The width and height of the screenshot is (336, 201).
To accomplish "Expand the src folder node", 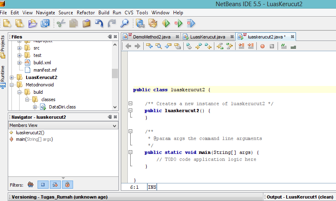I will [x=19, y=48].
